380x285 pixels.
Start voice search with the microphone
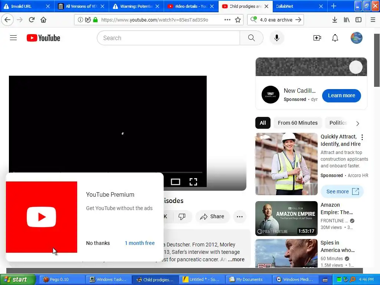277,38
